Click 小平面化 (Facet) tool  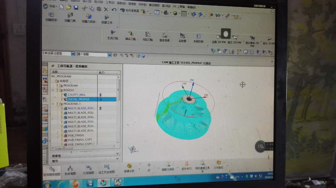218,165
